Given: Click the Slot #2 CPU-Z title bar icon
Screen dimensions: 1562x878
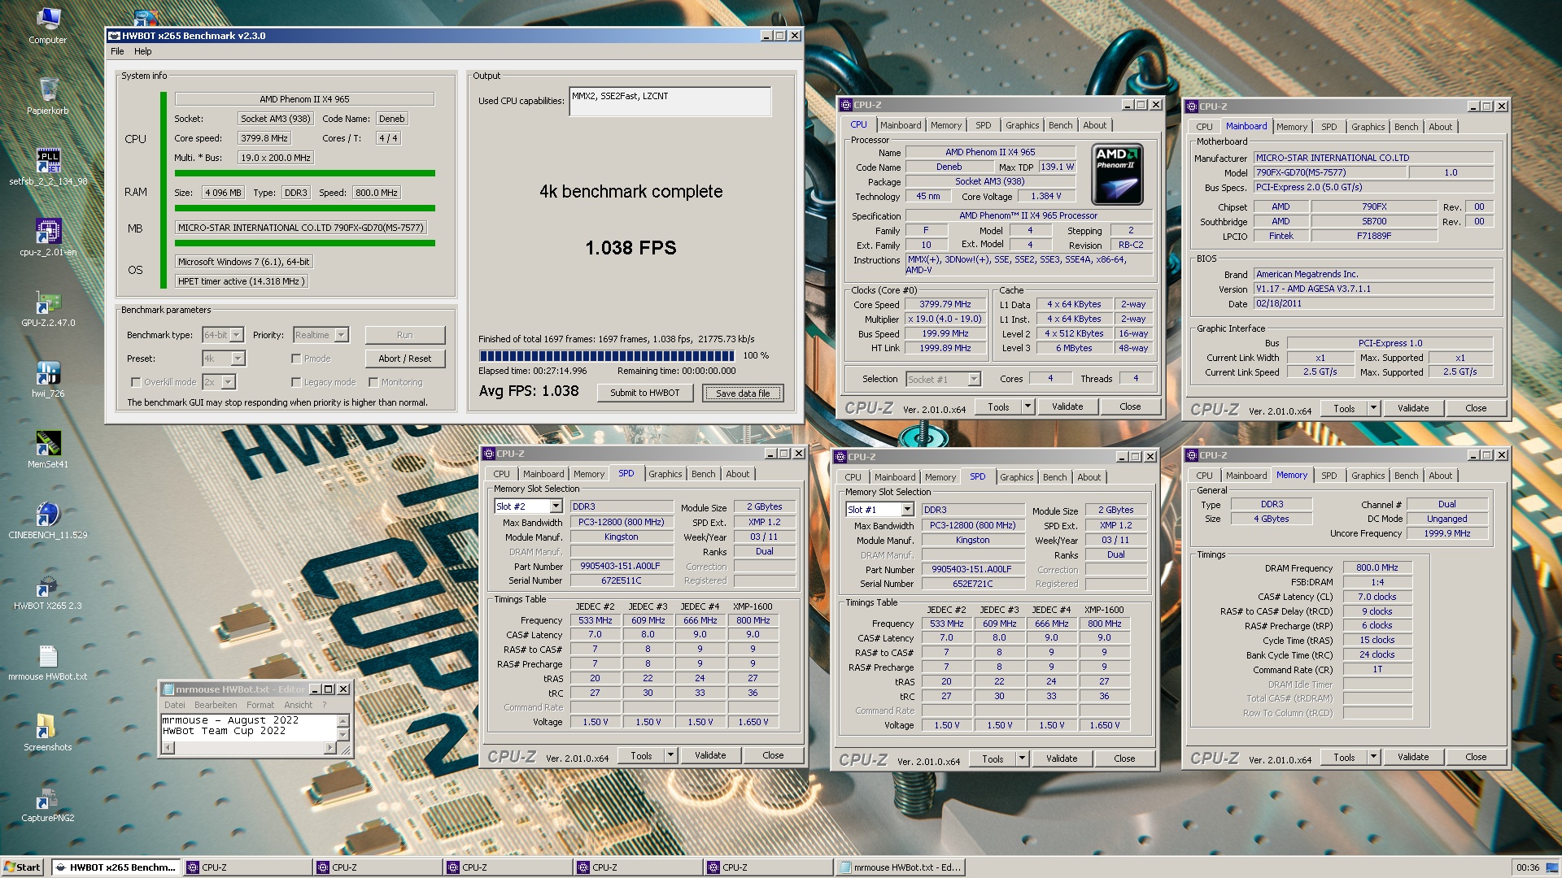Looking at the screenshot, I should [x=489, y=454].
